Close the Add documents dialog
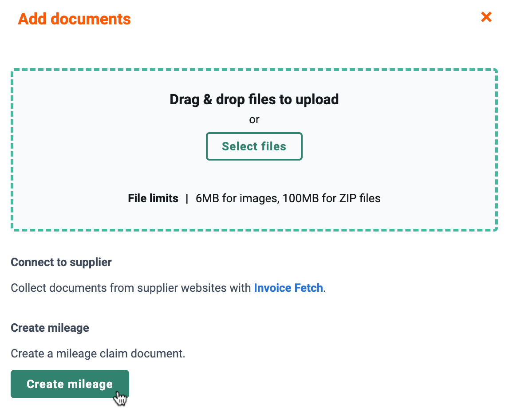Image resolution: width=509 pixels, height=412 pixels. (486, 17)
